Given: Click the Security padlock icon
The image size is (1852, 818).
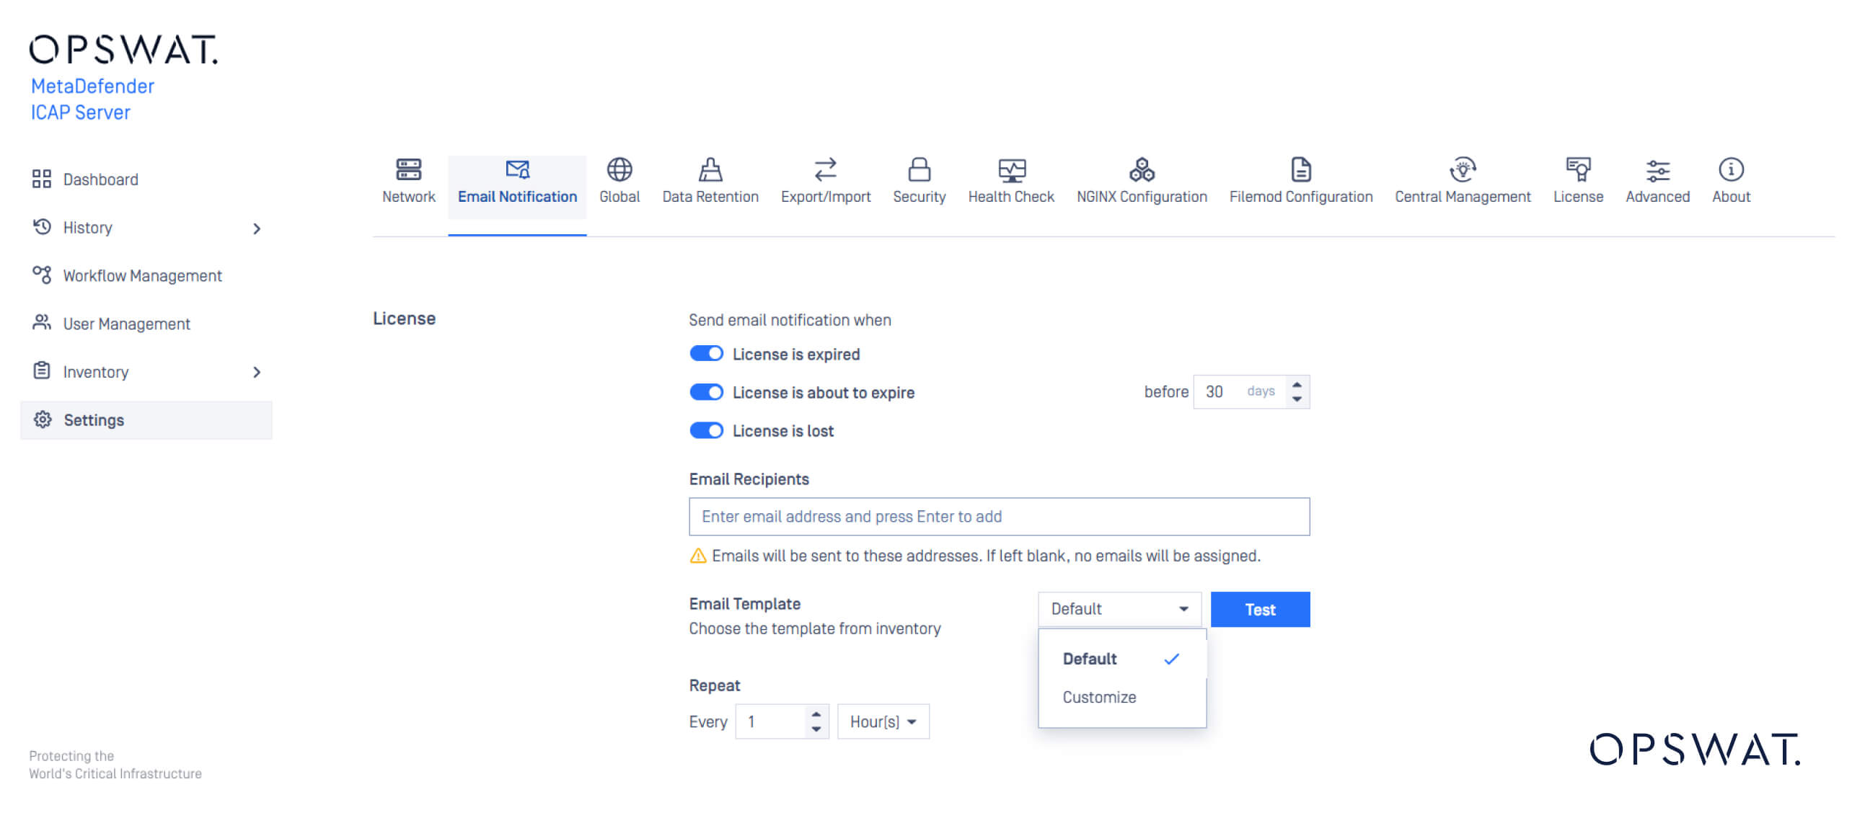Looking at the screenshot, I should click(x=919, y=170).
